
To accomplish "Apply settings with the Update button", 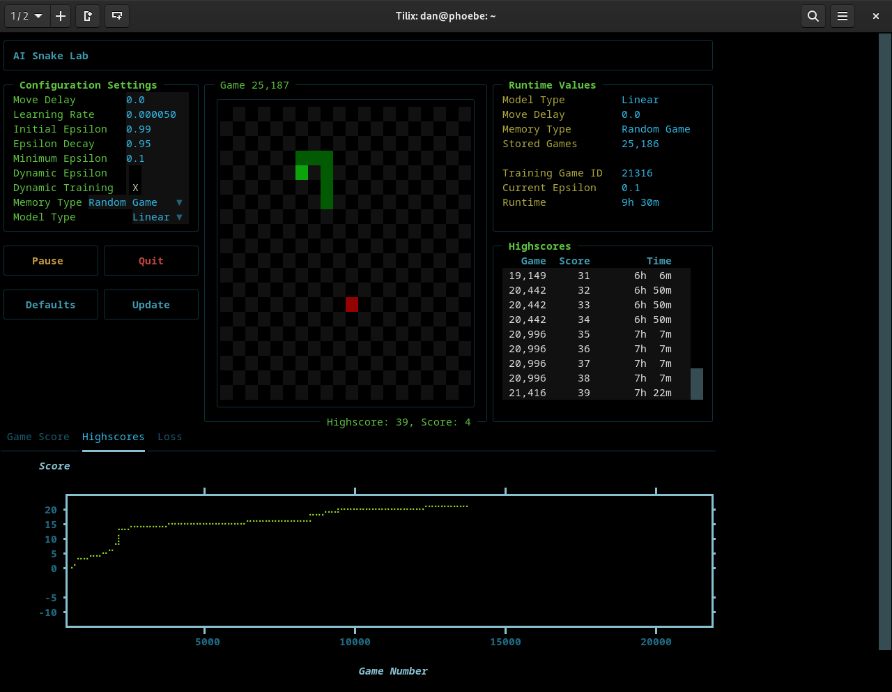I will (151, 305).
